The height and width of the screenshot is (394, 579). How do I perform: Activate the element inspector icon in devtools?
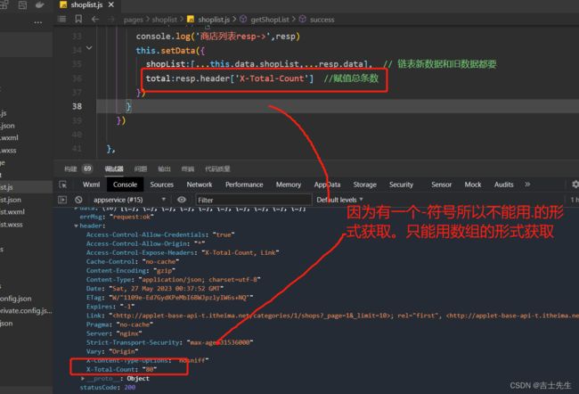(x=63, y=185)
